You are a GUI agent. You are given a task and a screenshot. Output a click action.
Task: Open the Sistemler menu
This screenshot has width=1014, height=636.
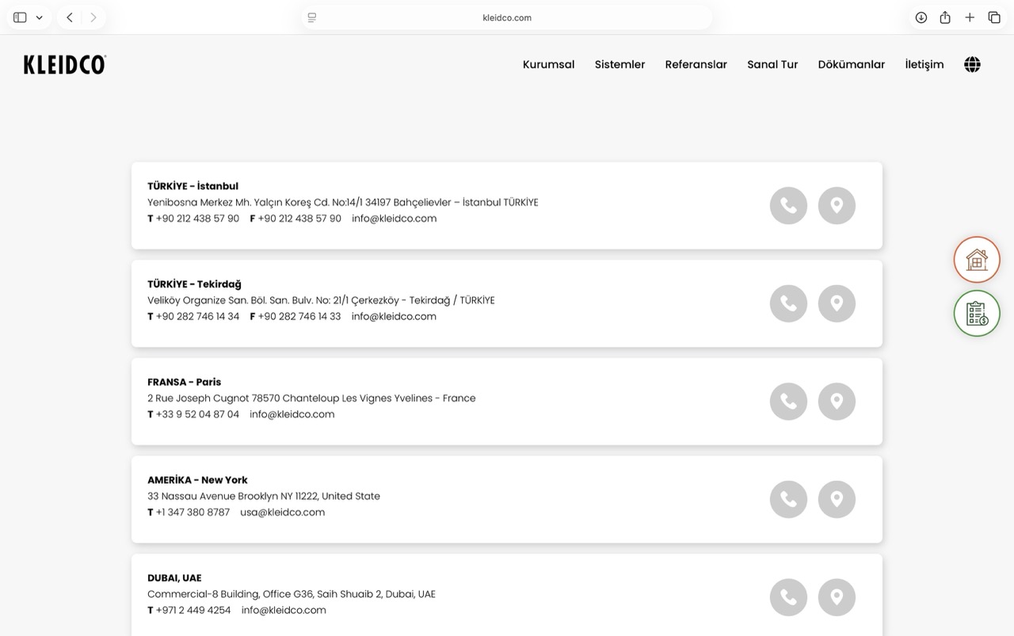[619, 65]
